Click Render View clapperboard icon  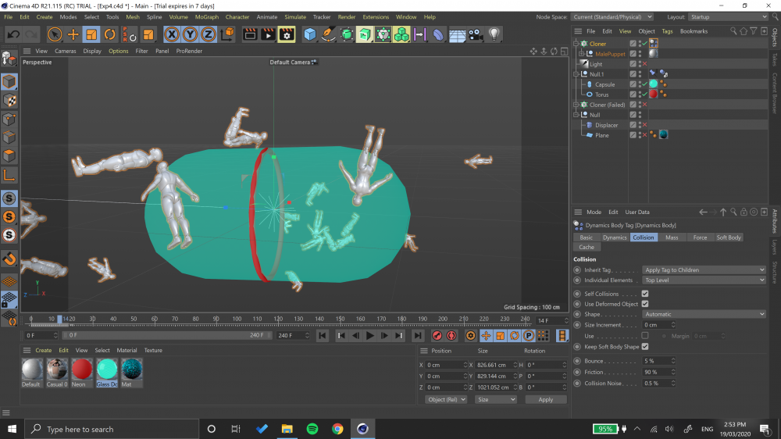click(x=250, y=34)
